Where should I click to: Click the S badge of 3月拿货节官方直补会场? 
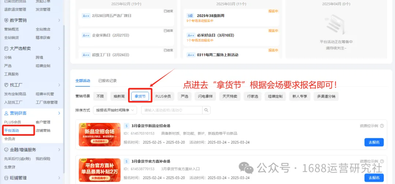[127, 161]
